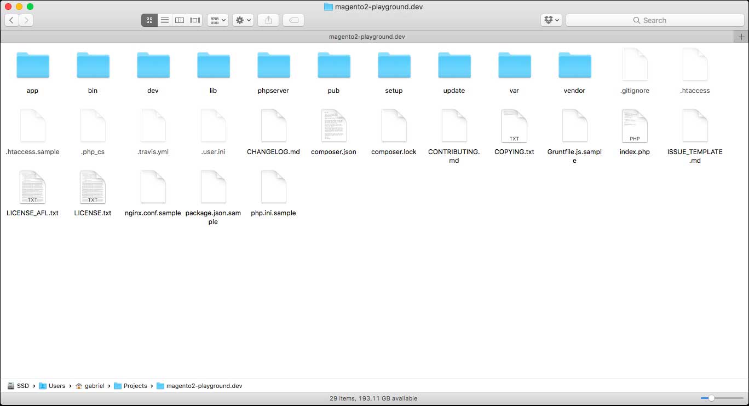Select the .htaccess.sample file
The width and height of the screenshot is (749, 406).
tap(33, 126)
